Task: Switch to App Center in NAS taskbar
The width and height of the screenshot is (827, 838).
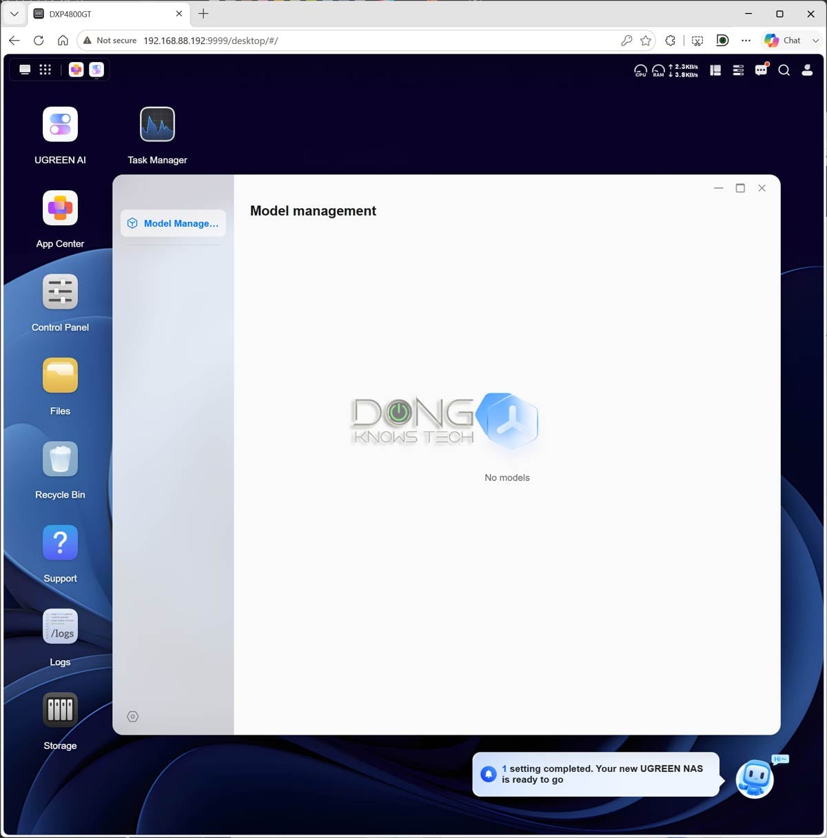Action: click(x=76, y=70)
